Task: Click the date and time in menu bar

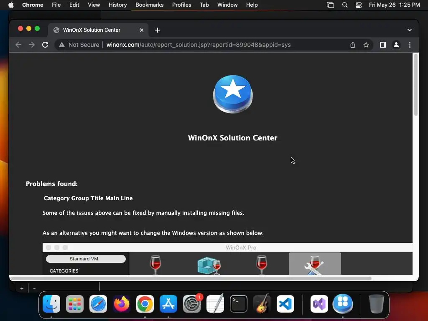Action: point(395,5)
